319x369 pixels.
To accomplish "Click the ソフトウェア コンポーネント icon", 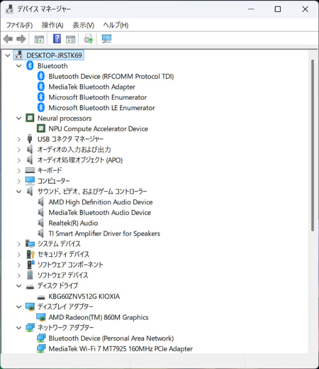I will (30, 264).
